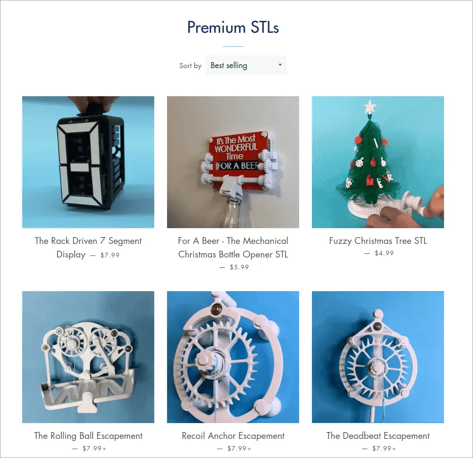This screenshot has width=473, height=458.
Task: Click the For A Beer Mechanical Christmas title link
Action: pos(233,247)
